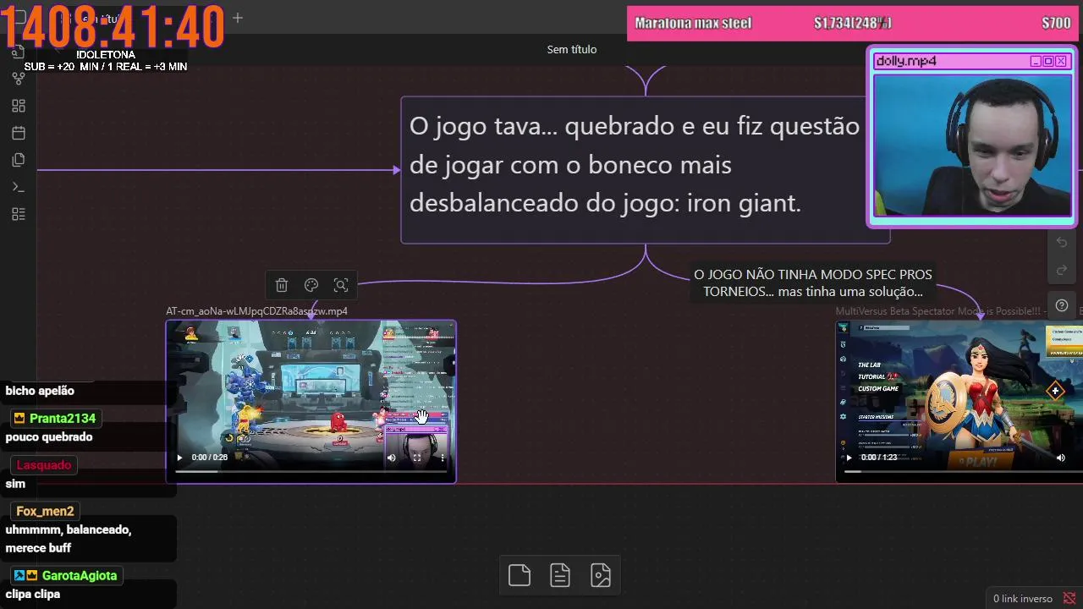Viewport: 1083px width, 609px height.
Task: Undo the last canvas action
Action: 1062,243
